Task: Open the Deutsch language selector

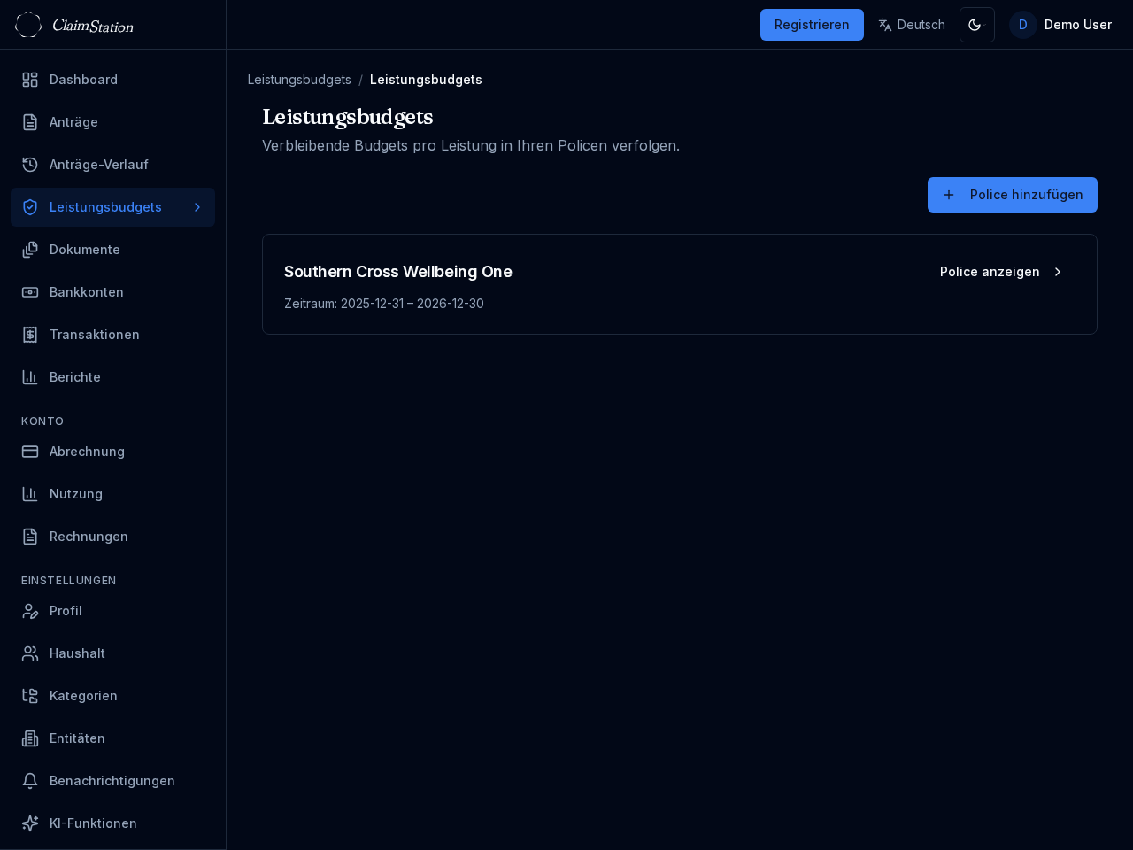Action: coord(912,25)
